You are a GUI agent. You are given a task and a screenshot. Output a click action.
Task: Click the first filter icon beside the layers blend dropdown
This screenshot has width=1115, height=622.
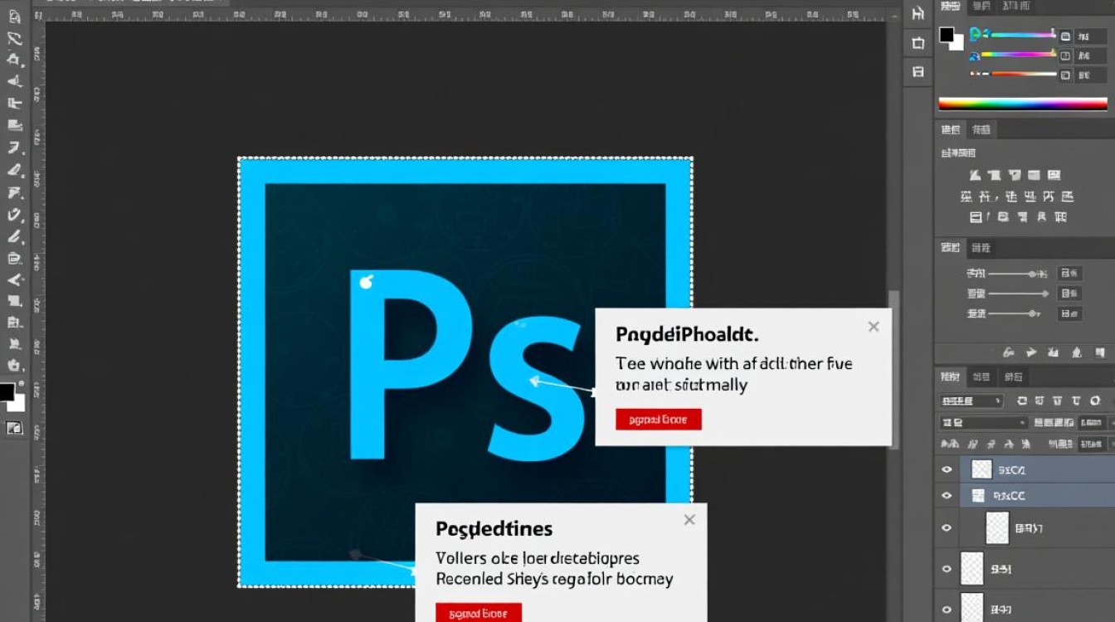1022,401
